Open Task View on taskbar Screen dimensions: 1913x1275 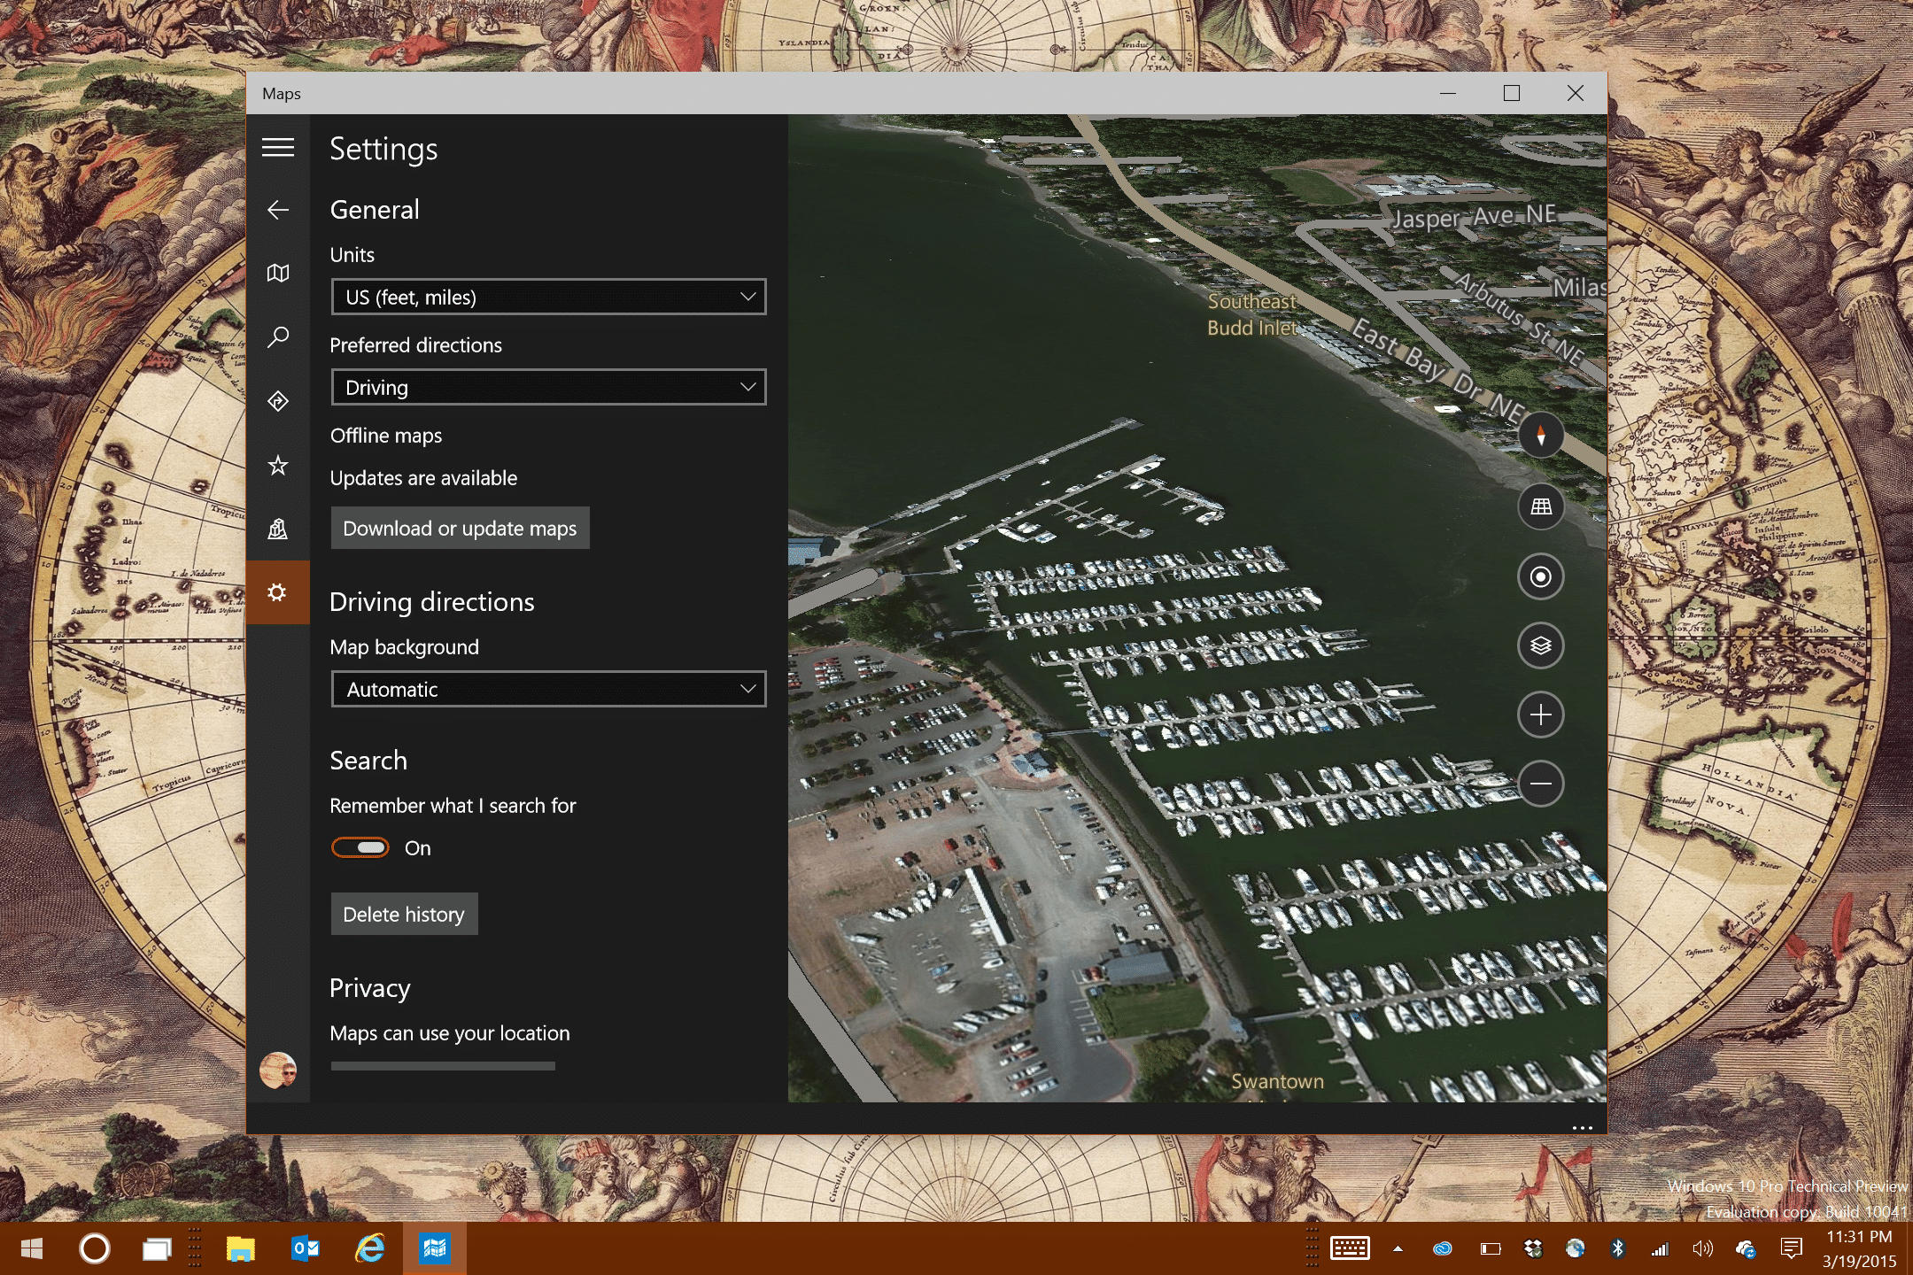point(158,1248)
